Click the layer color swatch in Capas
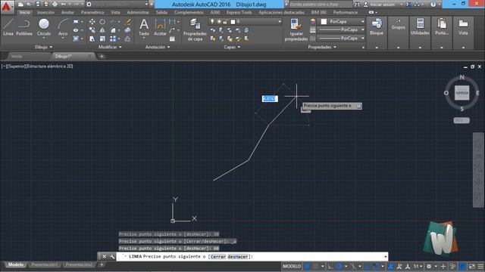Screen dimensions: 485x272 pyautogui.click(x=233, y=22)
